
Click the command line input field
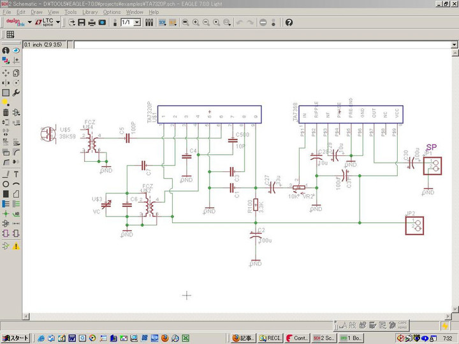click(x=255, y=45)
